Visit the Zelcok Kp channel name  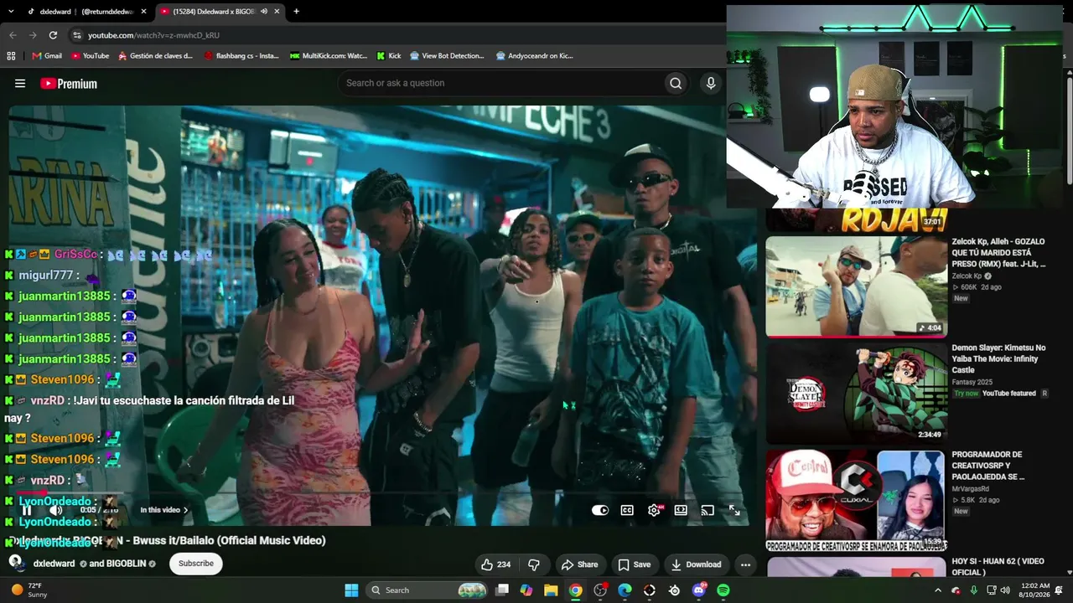point(967,276)
